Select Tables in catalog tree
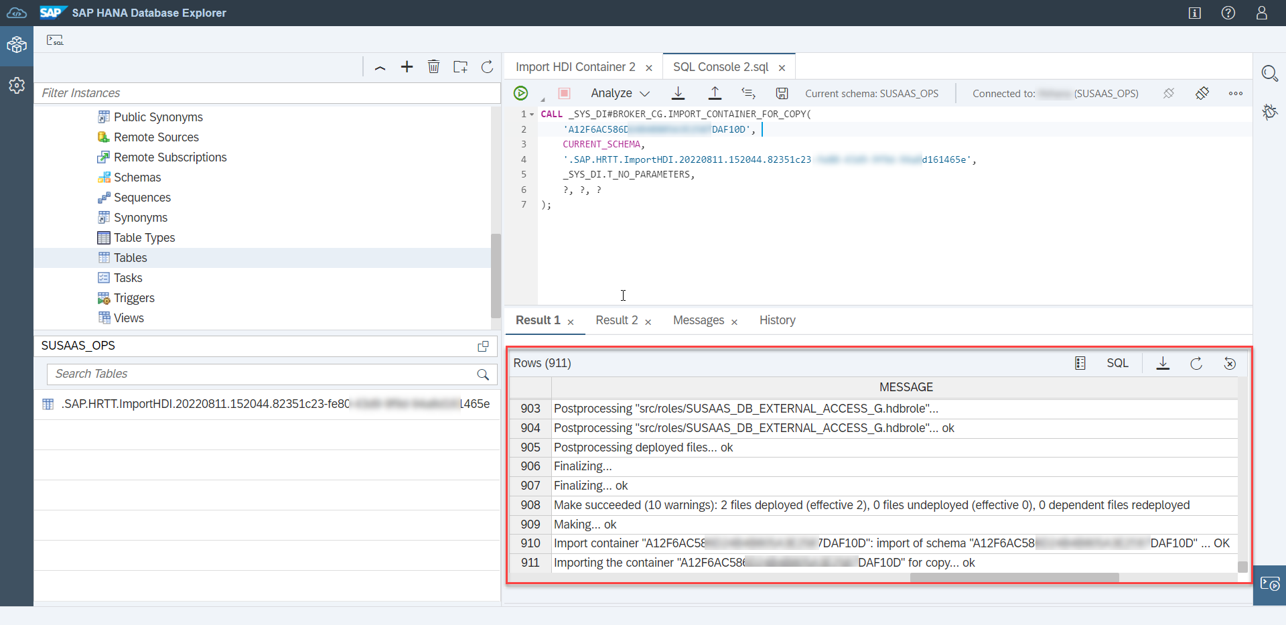 tap(130, 258)
